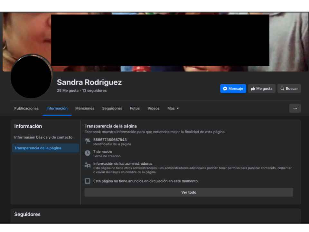Switch to the Publicaciones tab

pyautogui.click(x=26, y=108)
